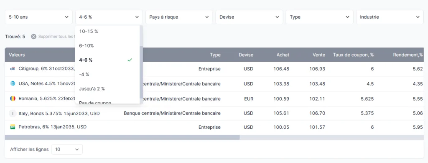Click Italy Achat value 105.61
Screen dimensions: 428x163
tap(281, 113)
